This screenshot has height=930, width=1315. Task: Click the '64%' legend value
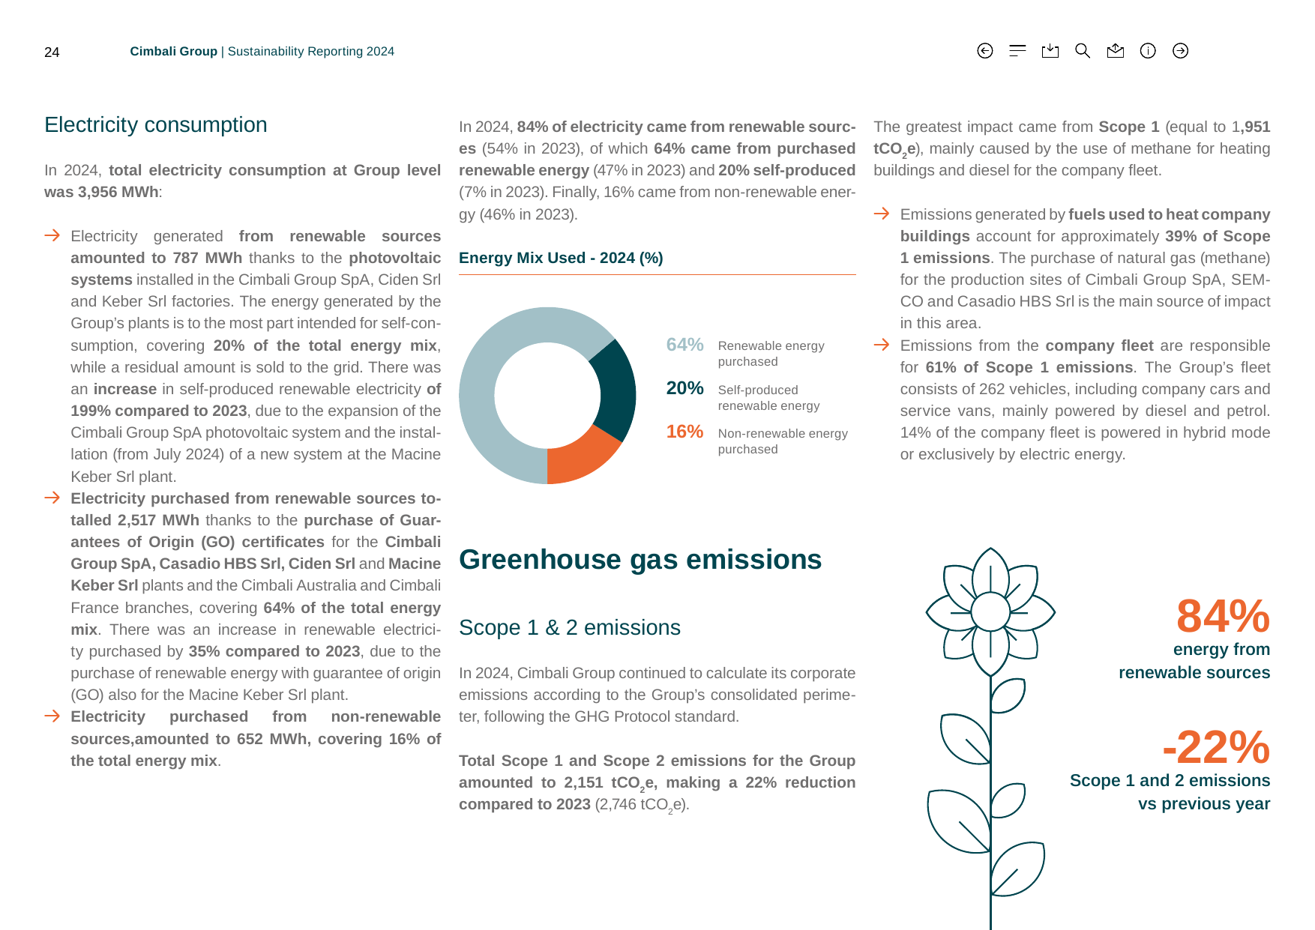click(x=684, y=345)
